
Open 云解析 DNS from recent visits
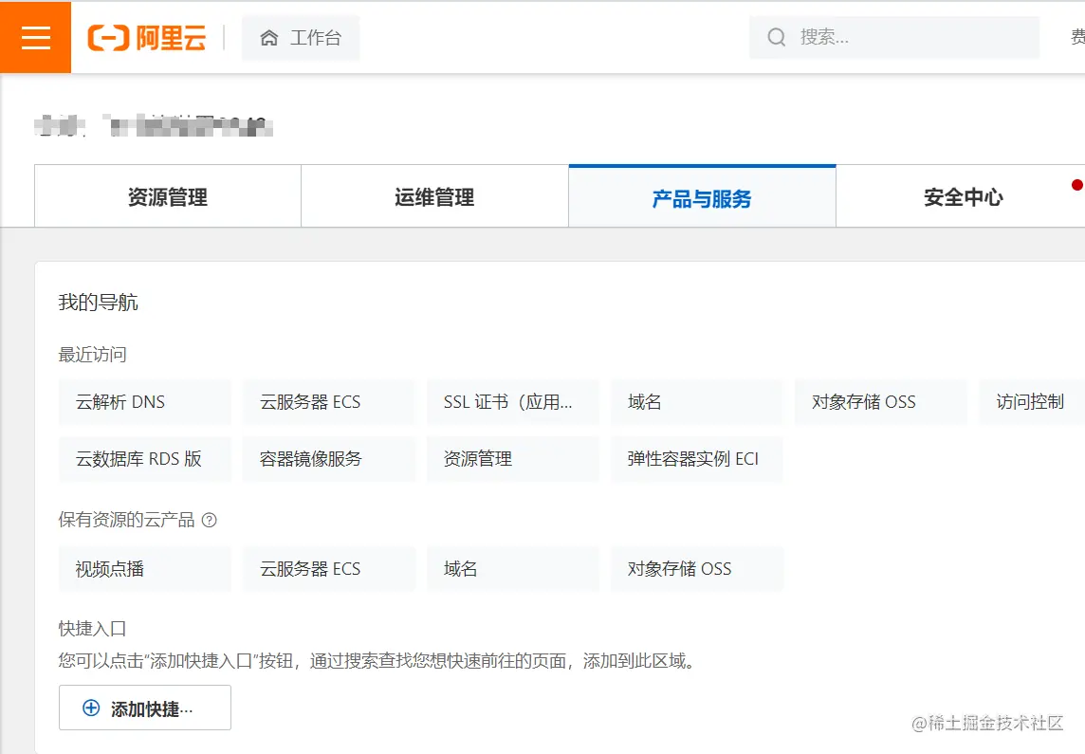point(144,402)
